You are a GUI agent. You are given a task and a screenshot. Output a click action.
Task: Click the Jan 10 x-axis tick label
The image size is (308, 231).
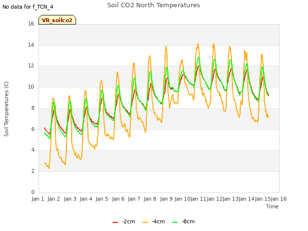(x=182, y=199)
